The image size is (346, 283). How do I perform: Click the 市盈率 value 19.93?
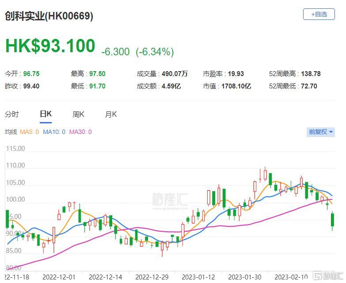(x=236, y=74)
